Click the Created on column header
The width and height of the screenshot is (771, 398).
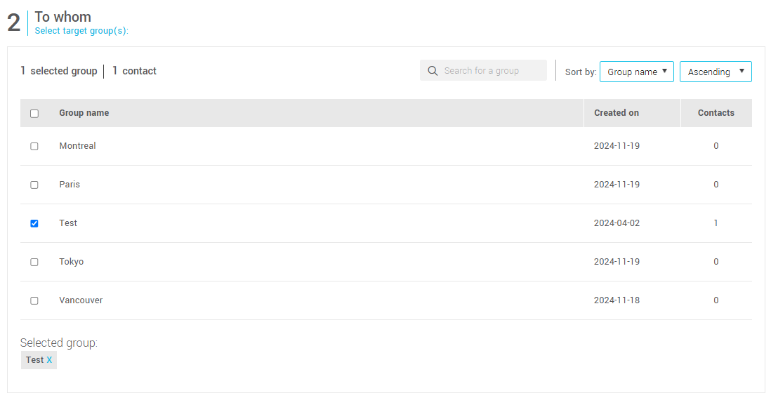point(617,113)
